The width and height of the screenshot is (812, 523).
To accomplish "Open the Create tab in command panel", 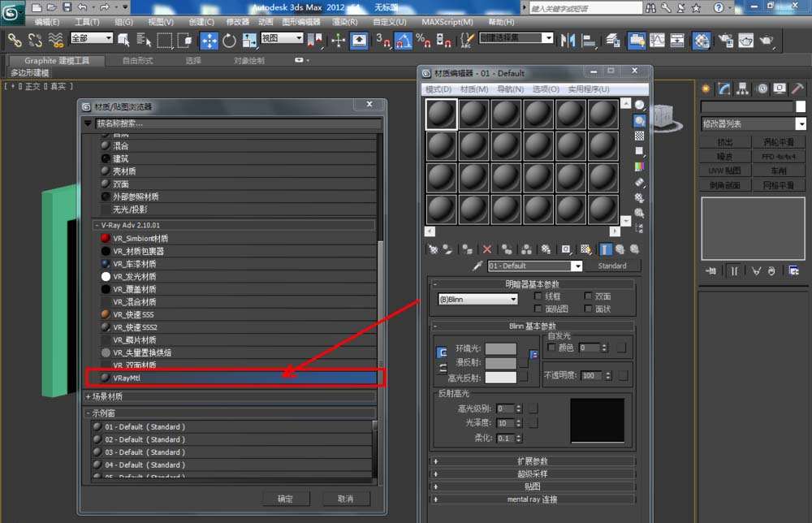I will click(706, 89).
